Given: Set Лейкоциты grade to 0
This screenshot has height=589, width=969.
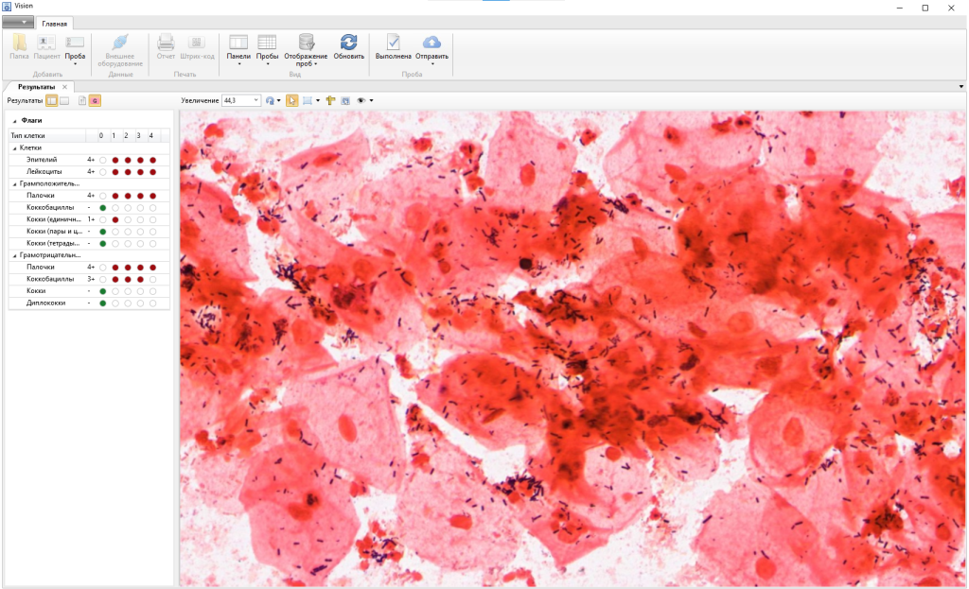Looking at the screenshot, I should (102, 172).
